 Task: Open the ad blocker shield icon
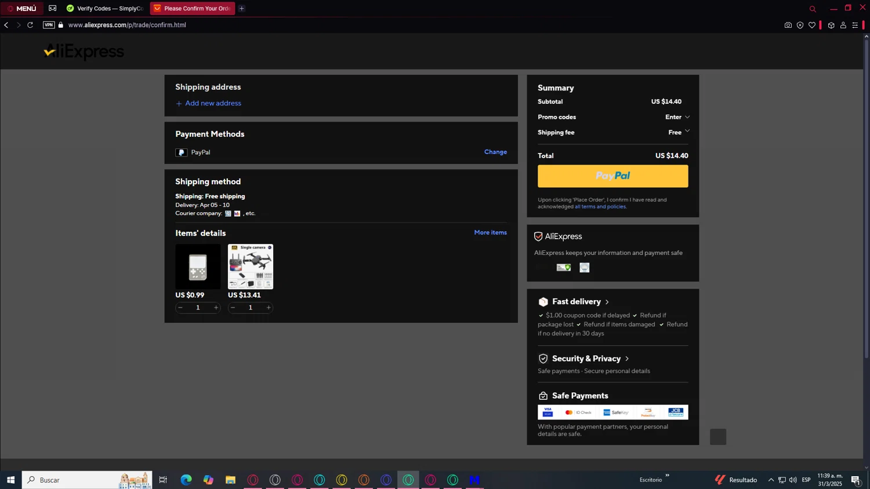pyautogui.click(x=800, y=25)
